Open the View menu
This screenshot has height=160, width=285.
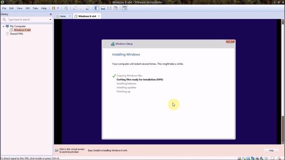tap(20, 8)
